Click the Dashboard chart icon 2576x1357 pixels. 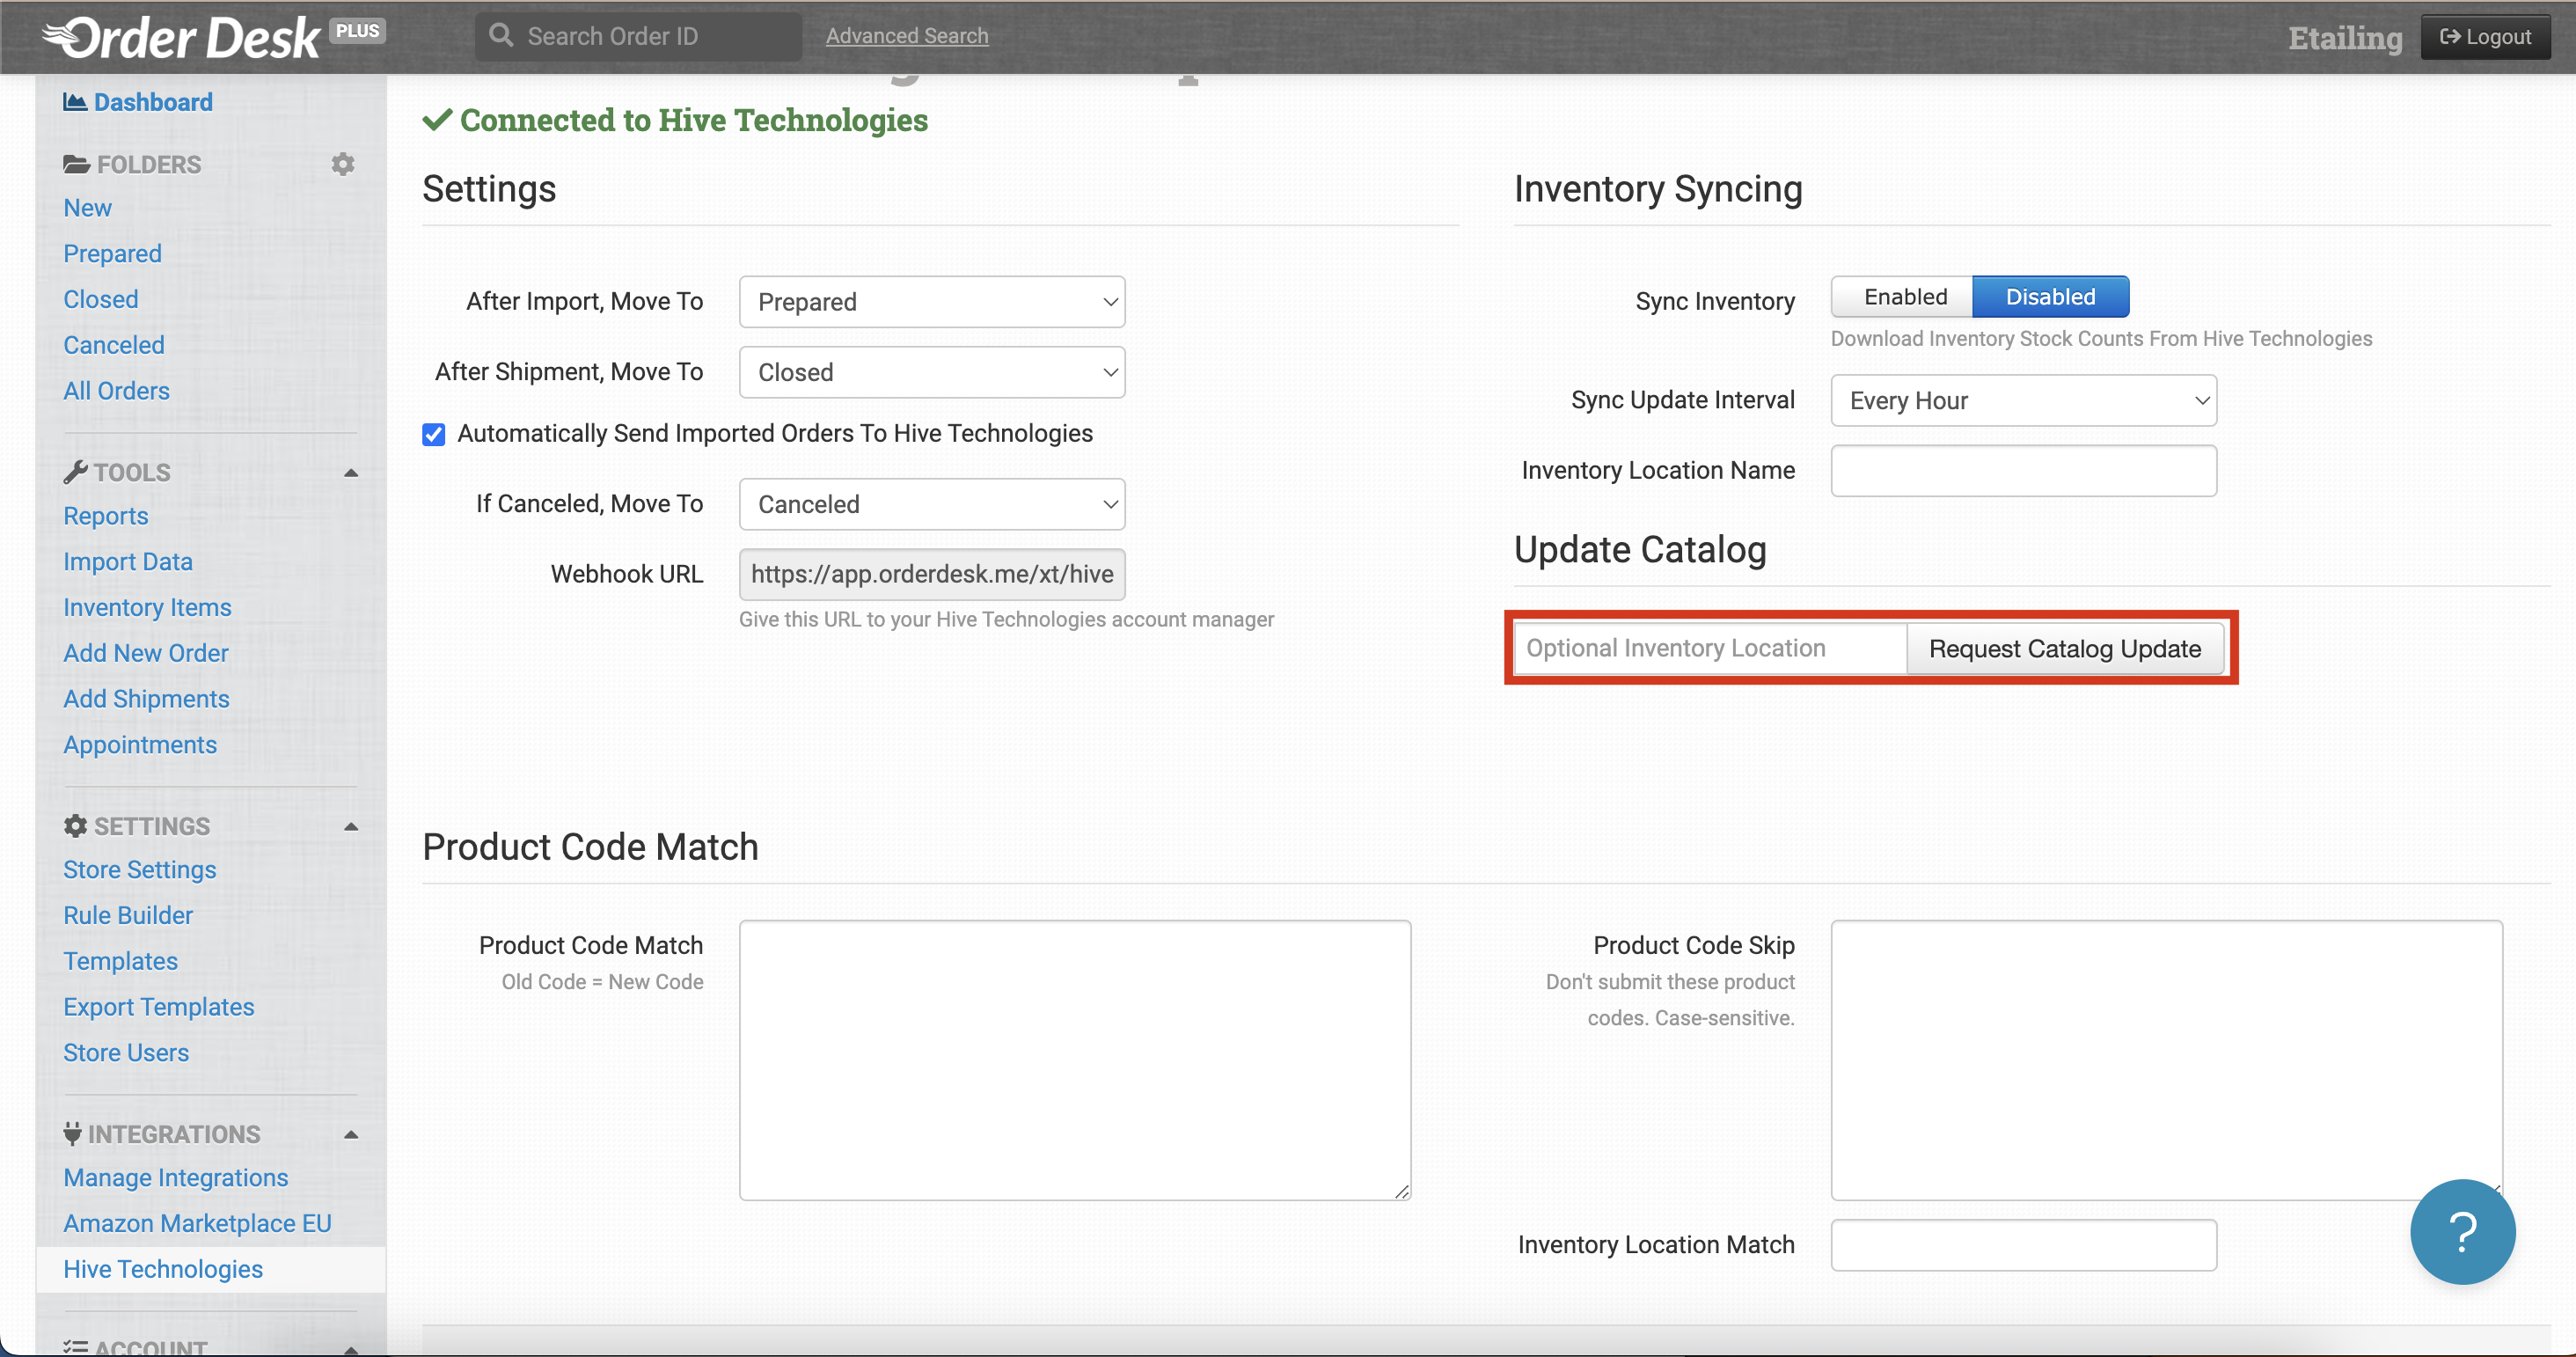pyautogui.click(x=74, y=102)
